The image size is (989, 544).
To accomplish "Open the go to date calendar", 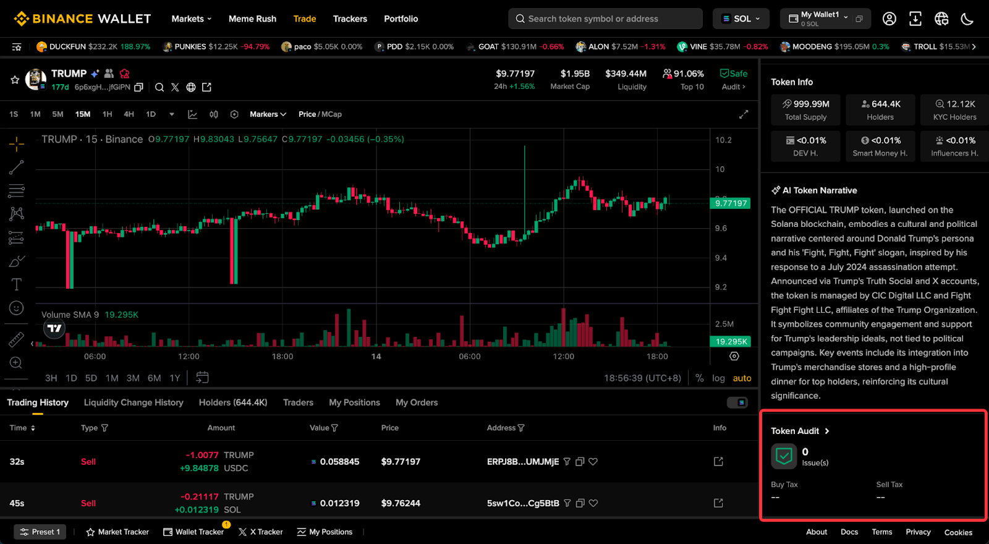I will (x=202, y=377).
